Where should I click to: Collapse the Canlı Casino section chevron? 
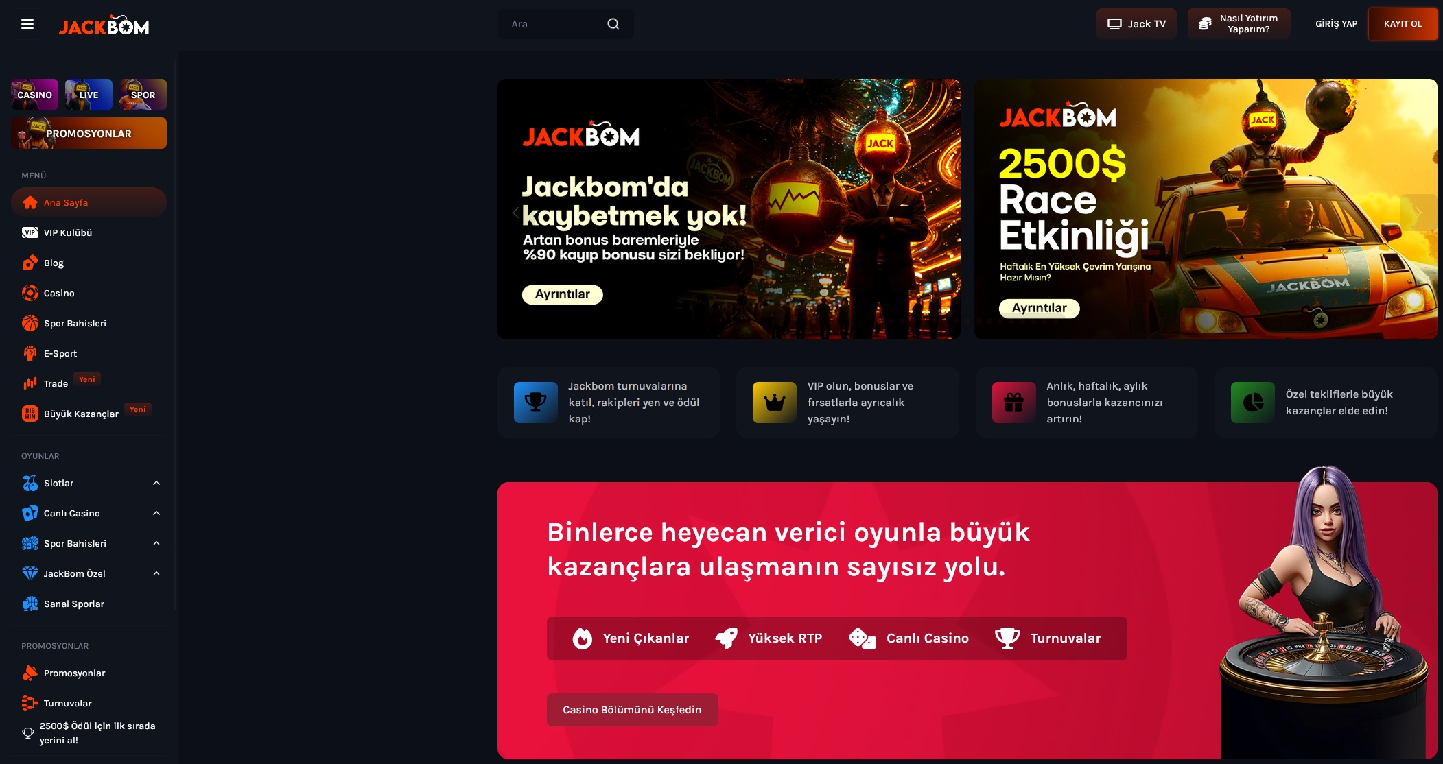(156, 513)
